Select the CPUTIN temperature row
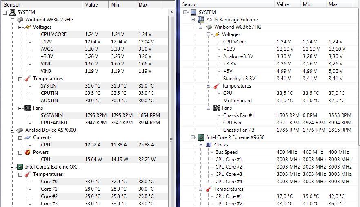360x207 pixels. 103,93
